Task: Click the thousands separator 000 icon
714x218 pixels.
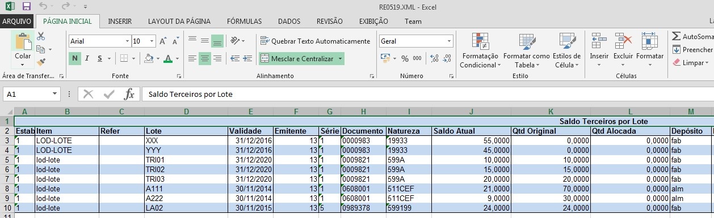Action: (x=417, y=58)
